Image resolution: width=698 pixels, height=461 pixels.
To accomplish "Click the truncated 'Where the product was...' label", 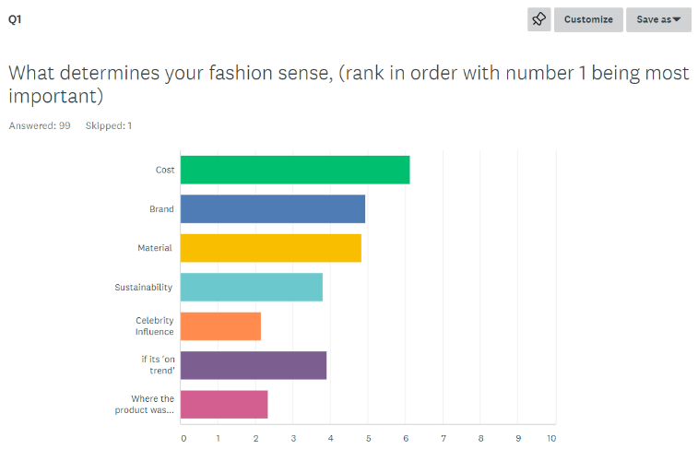I will point(144,404).
